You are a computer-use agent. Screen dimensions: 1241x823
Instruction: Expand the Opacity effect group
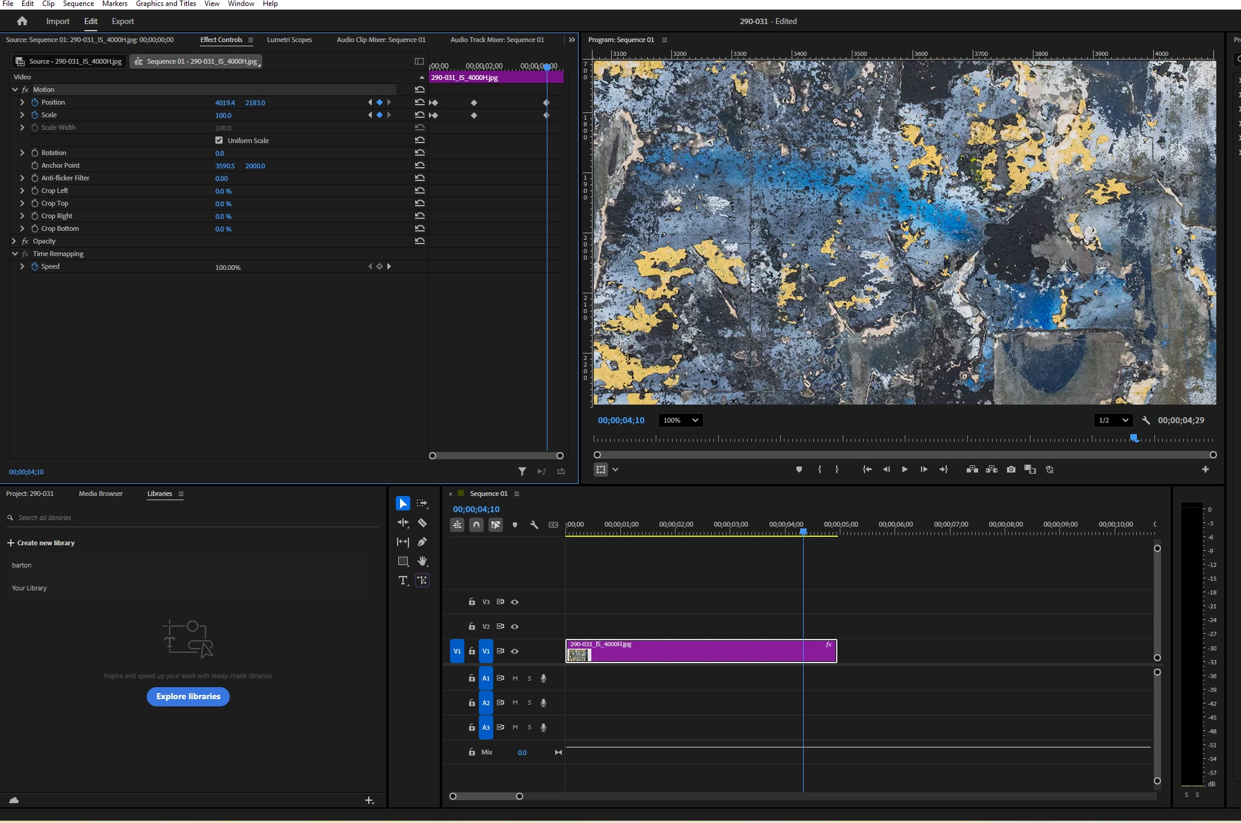14,241
